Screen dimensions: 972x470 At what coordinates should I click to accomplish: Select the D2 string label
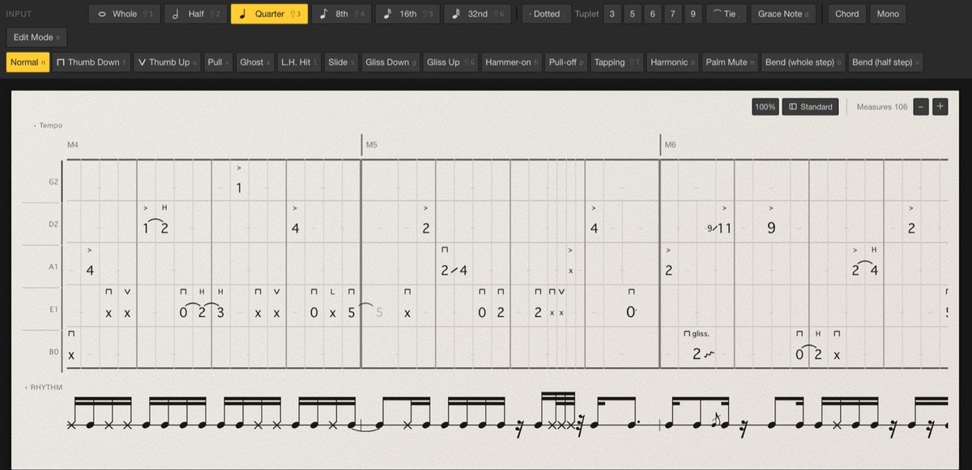(x=53, y=224)
